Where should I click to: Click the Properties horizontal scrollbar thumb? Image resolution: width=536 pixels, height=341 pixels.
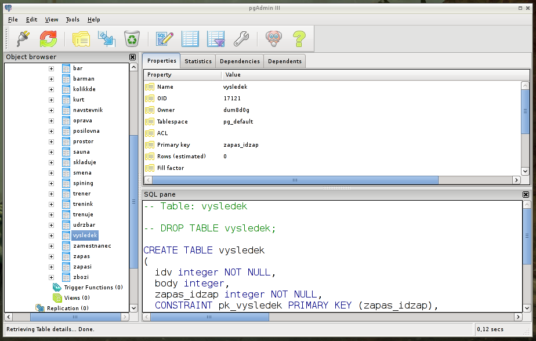[x=295, y=180]
